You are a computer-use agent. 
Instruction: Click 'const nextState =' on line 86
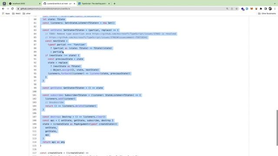(56, 41)
